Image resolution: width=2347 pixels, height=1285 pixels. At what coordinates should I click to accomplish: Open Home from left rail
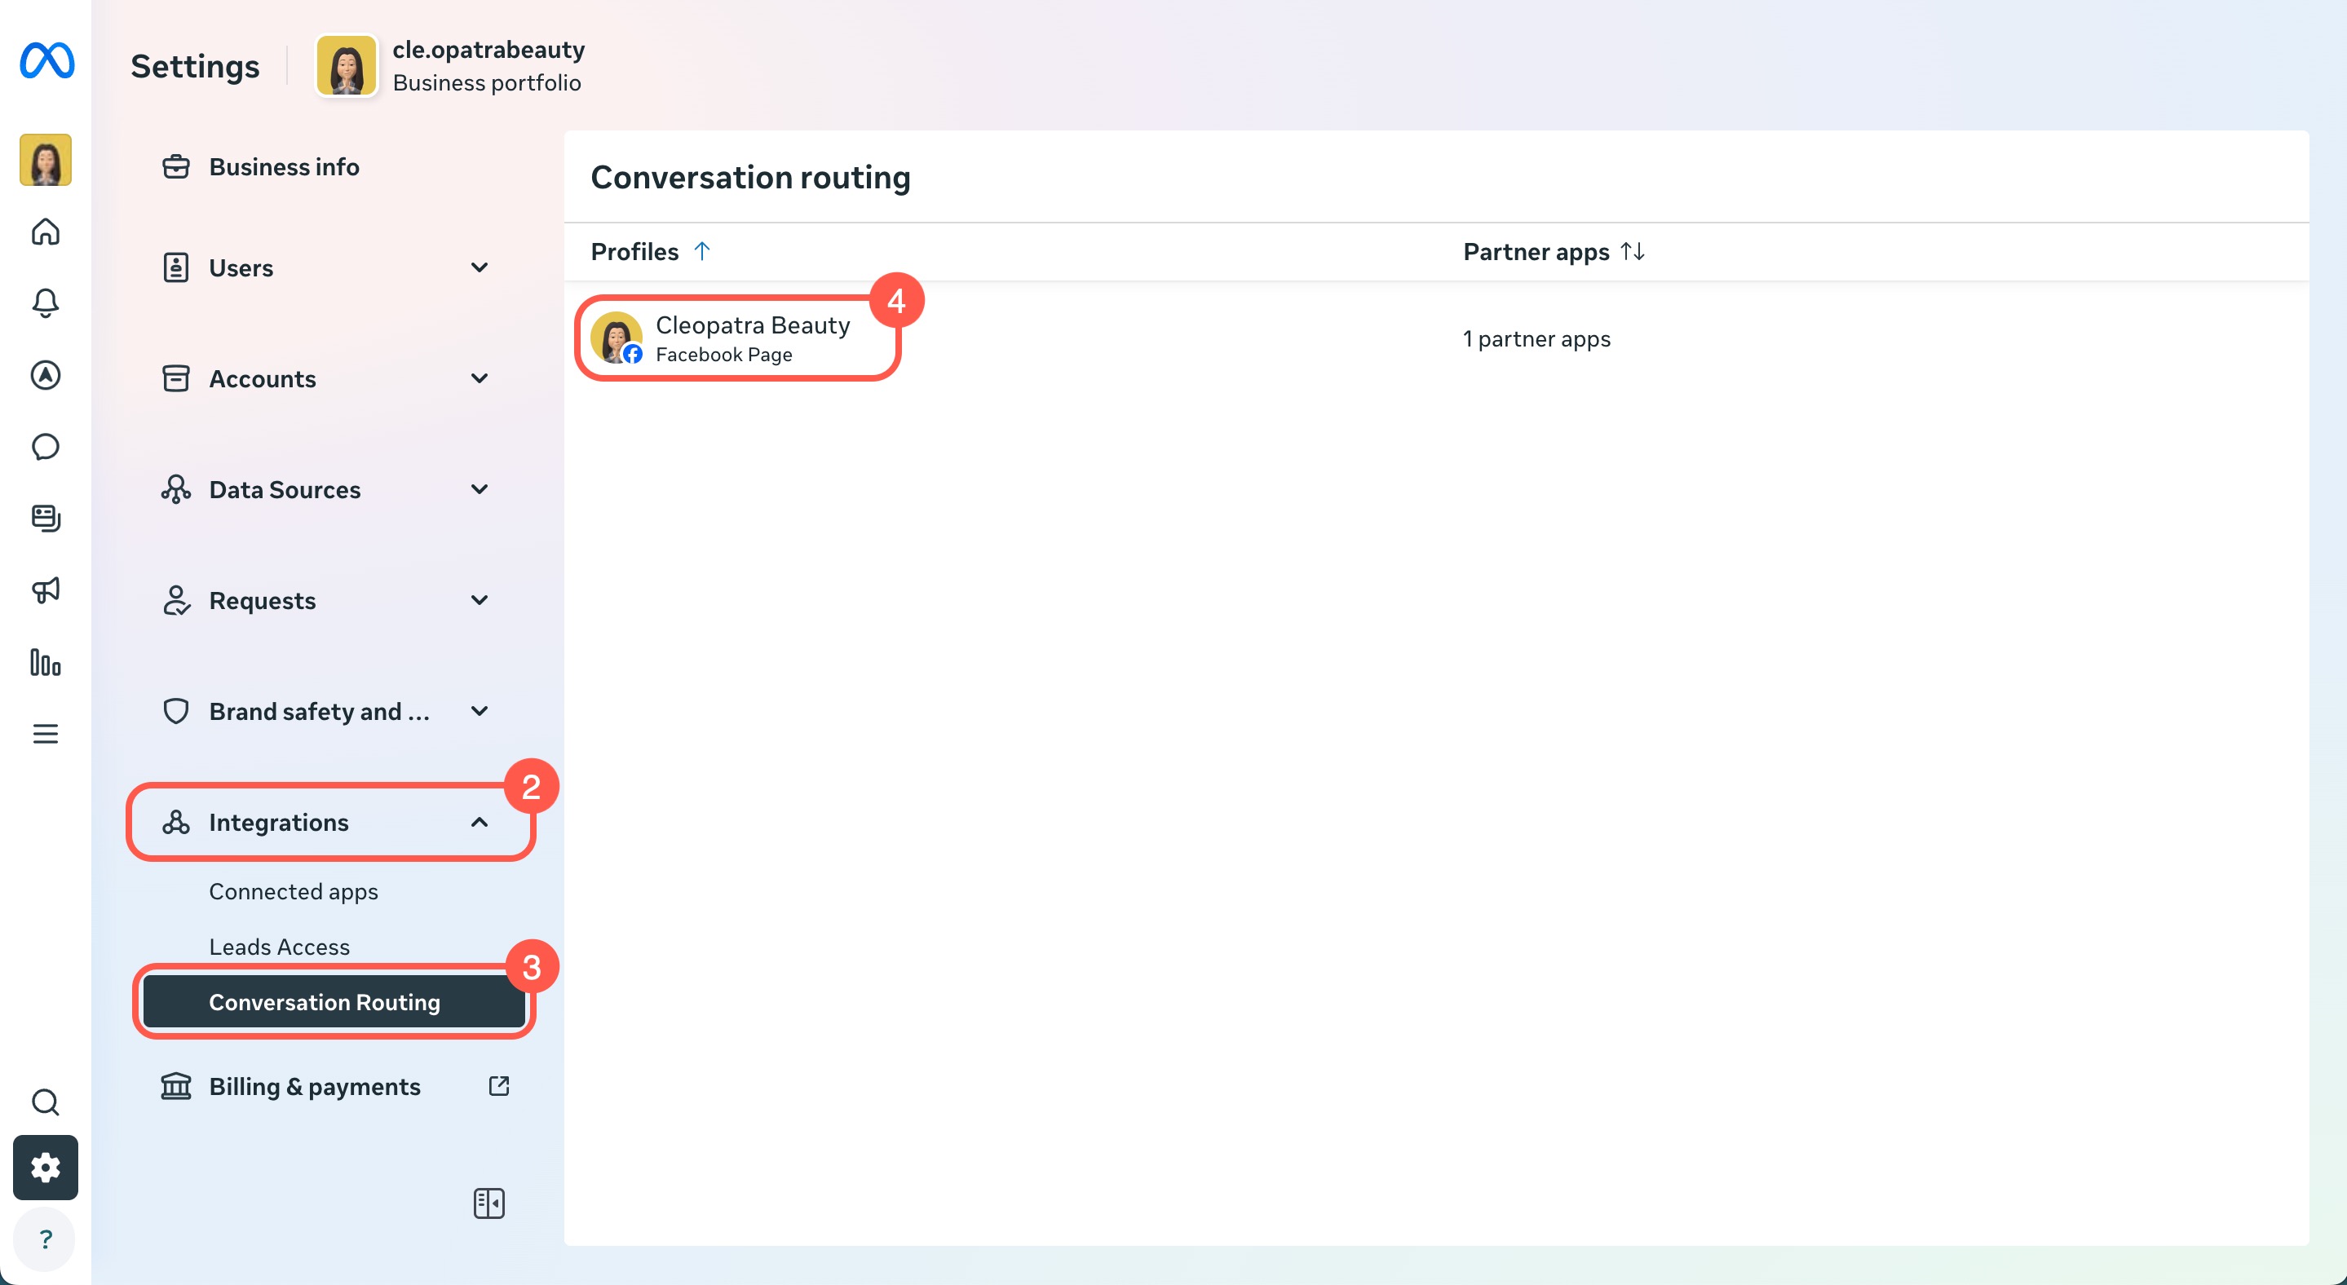point(46,232)
